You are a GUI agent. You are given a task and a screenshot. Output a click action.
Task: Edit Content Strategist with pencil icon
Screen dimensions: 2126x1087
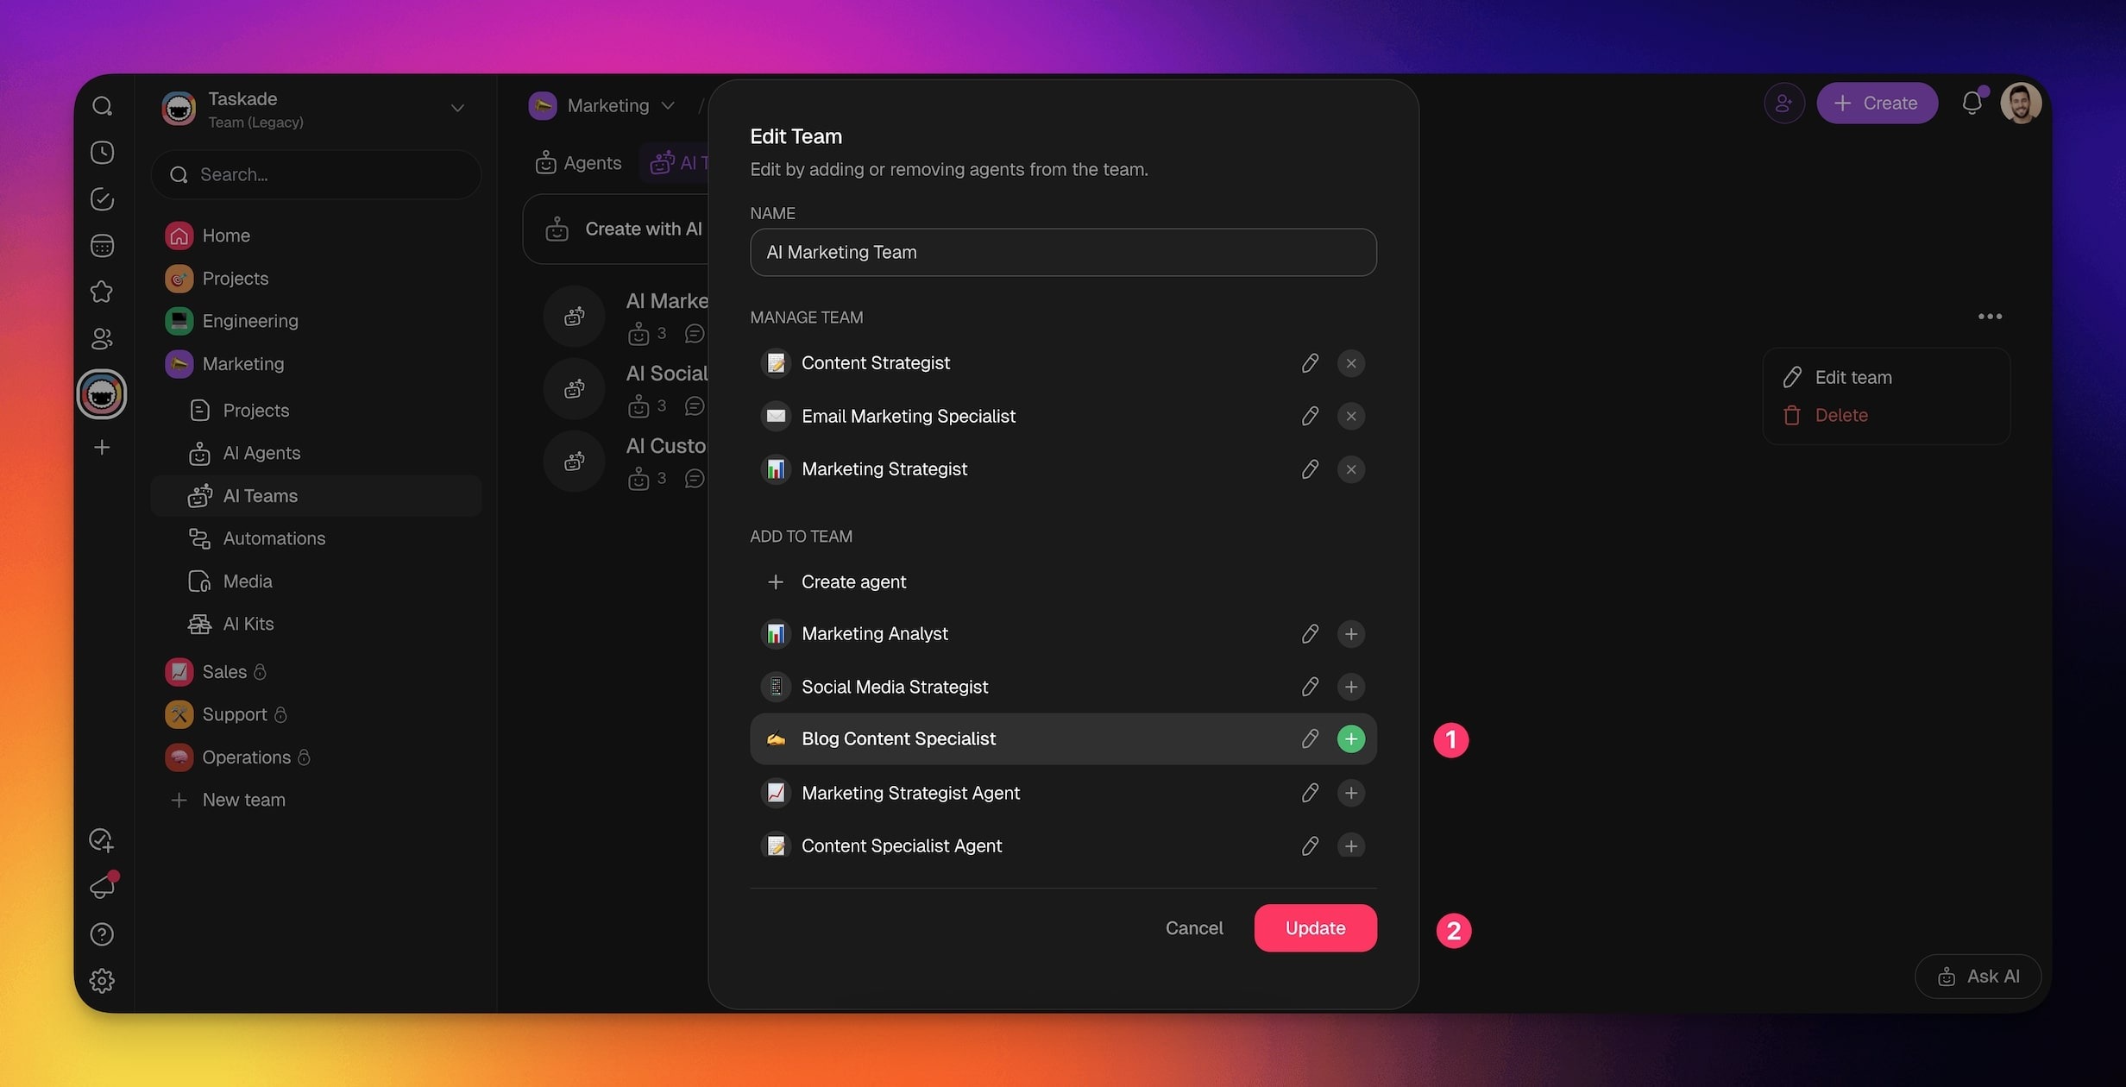click(1310, 363)
